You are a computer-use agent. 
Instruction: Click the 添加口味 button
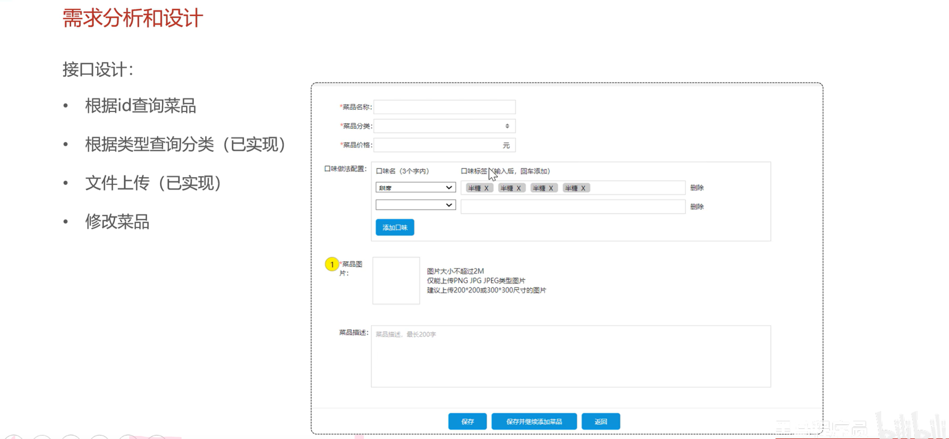click(394, 227)
